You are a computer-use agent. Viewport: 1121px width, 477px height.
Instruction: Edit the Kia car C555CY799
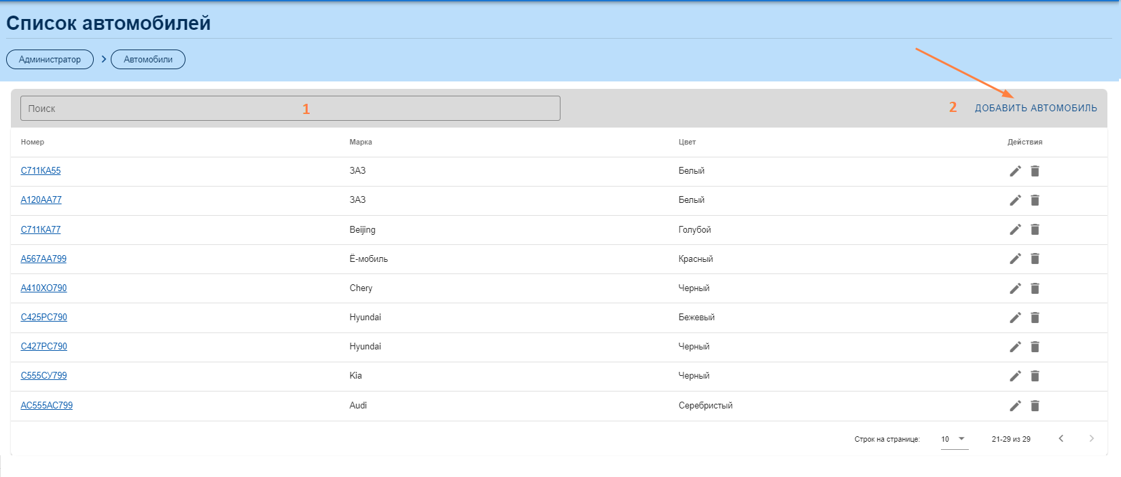click(x=1015, y=376)
